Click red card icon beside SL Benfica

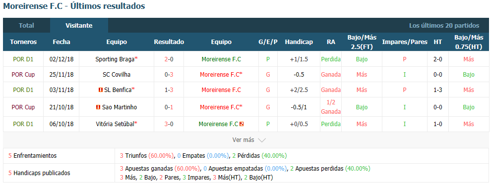(x=101, y=90)
